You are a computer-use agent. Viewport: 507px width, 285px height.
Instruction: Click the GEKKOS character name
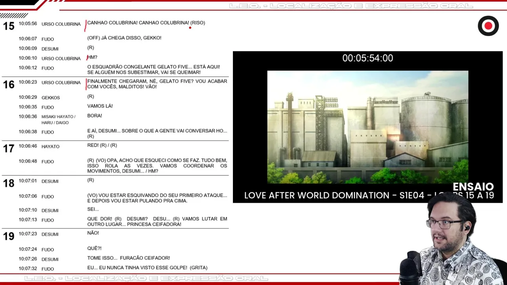[51, 98]
